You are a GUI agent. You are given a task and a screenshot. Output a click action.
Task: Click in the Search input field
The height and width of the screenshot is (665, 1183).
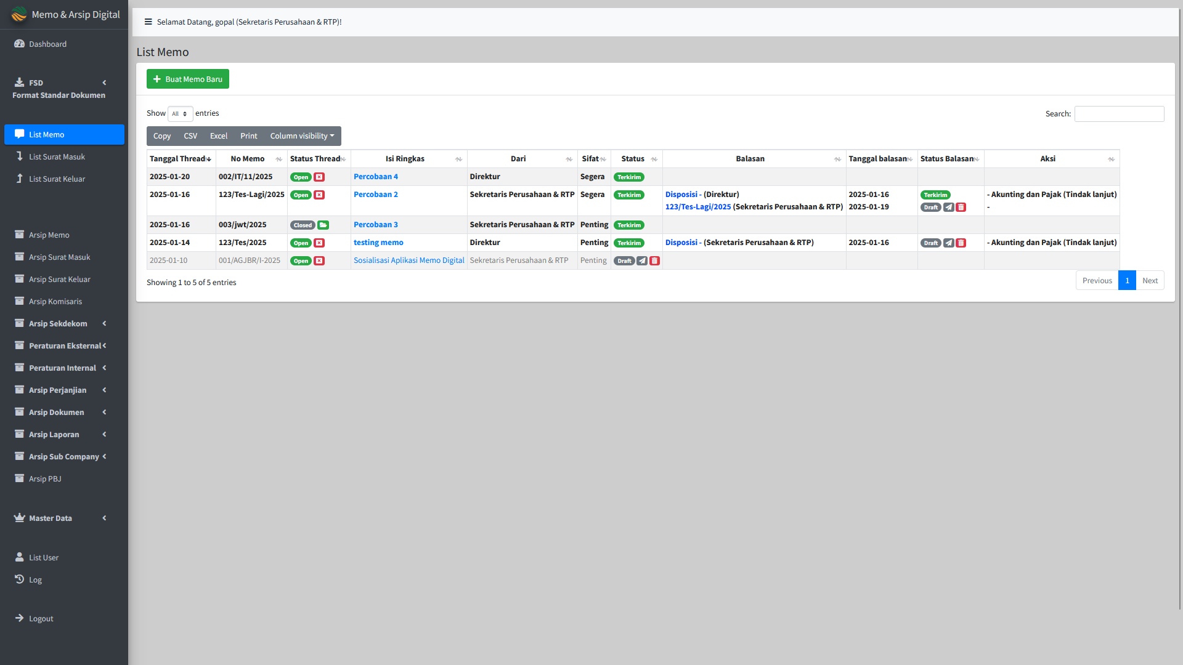pyautogui.click(x=1119, y=114)
